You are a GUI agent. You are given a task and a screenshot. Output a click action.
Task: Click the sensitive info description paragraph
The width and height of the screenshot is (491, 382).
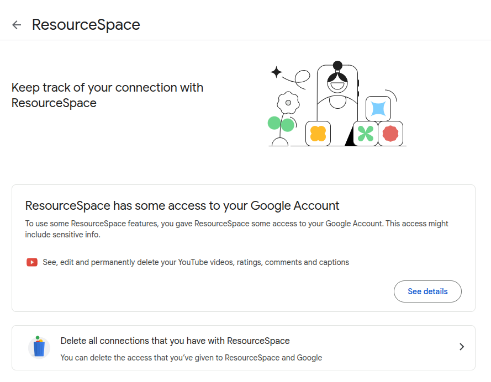pos(236,229)
